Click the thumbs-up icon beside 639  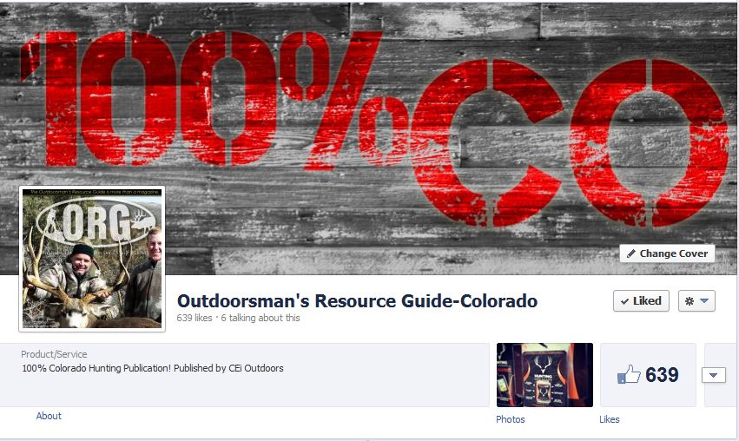pos(629,374)
